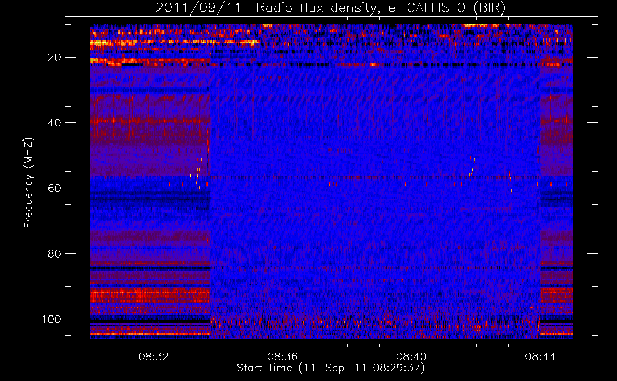Click the 100 frequency tick label

(x=51, y=319)
